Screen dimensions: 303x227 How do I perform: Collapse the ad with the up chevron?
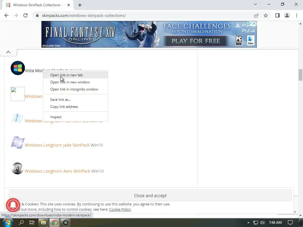tap(8, 52)
